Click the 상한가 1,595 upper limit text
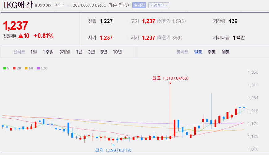Screen dimensions: 269x155 pyautogui.click(x=171, y=21)
